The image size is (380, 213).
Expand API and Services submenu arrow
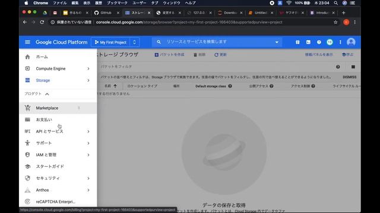pyautogui.click(x=88, y=131)
